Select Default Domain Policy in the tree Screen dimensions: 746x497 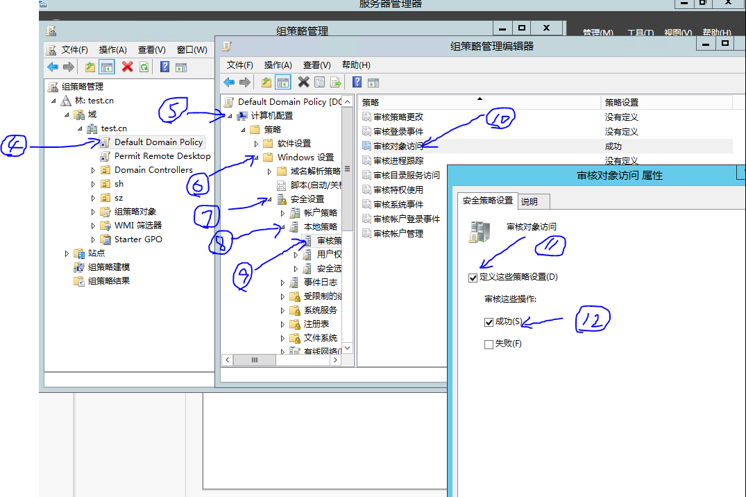click(x=158, y=142)
